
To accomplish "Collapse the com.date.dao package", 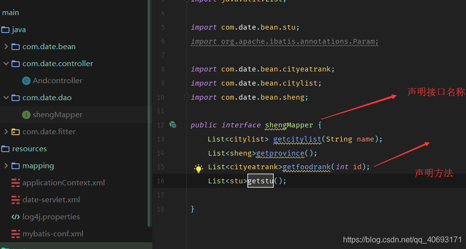I will click(6, 97).
